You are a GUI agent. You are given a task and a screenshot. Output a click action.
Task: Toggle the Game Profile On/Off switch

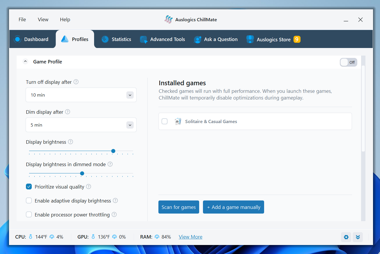coord(348,62)
